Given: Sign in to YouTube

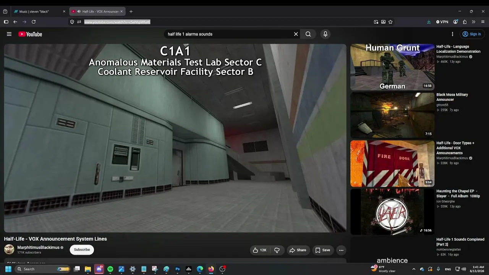Looking at the screenshot, I should click(x=472, y=34).
